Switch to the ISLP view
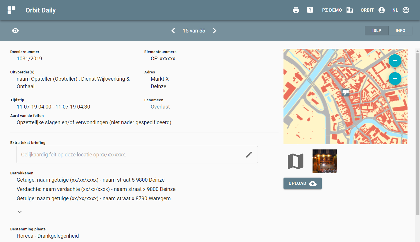This screenshot has width=420, height=242. (377, 31)
